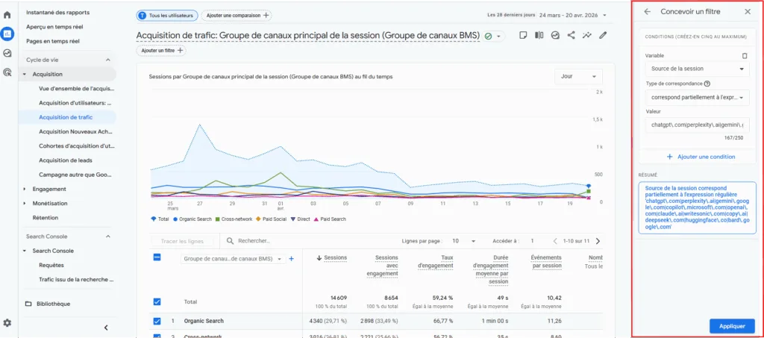Screen dimensions: 764x338
Task: Delete the condition with trash icon
Action: (x=744, y=55)
